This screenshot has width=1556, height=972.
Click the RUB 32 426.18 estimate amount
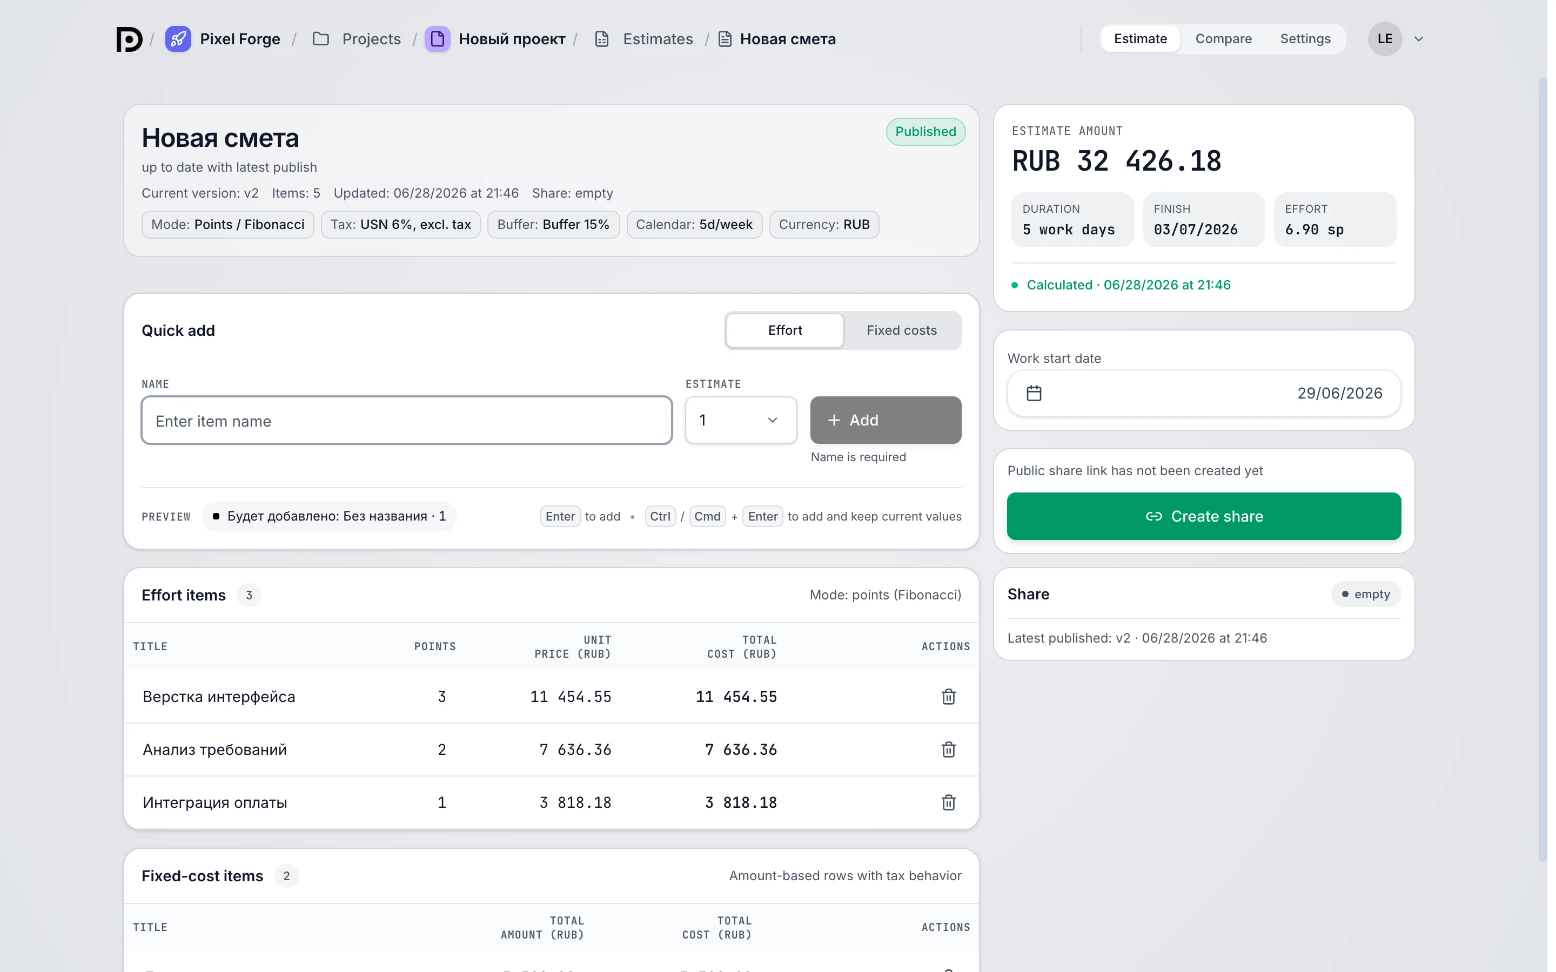point(1116,161)
